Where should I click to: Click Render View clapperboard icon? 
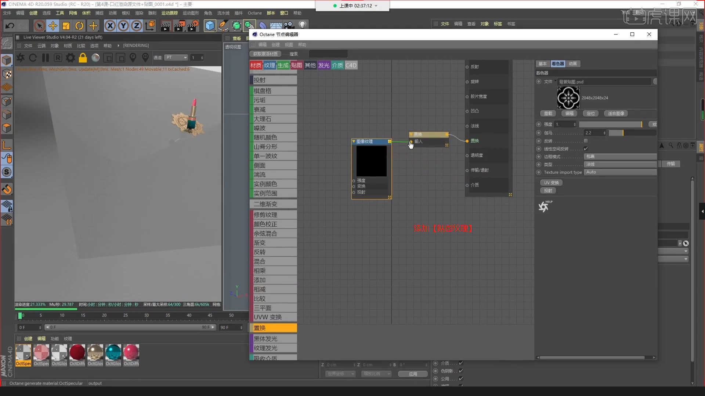coord(166,26)
